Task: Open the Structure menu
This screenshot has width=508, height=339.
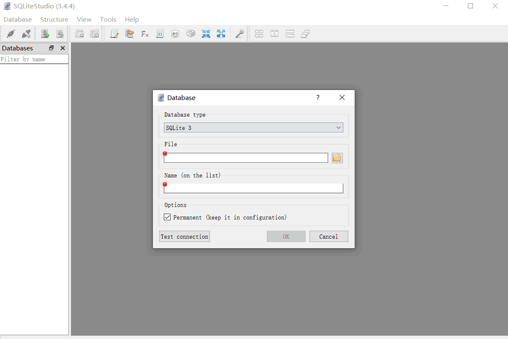Action: (54, 19)
